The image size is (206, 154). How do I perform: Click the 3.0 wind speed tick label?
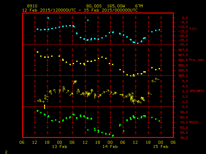(x=185, y=91)
